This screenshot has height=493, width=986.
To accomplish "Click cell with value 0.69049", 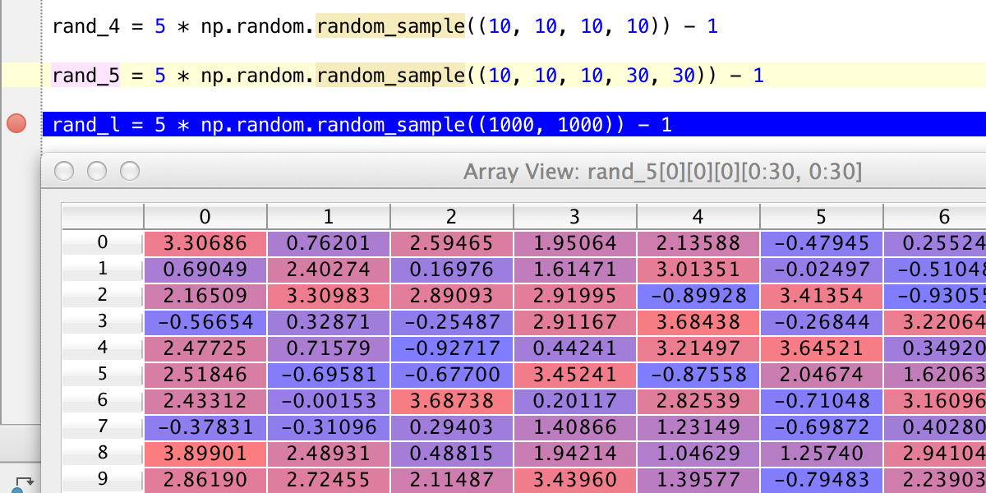I will point(205,270).
